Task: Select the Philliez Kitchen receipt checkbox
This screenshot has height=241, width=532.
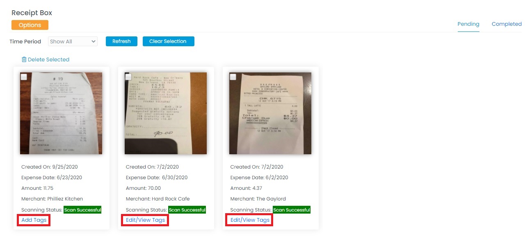Action: click(24, 77)
